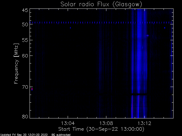Click 'Updated Fri Sep 30 13:31:30 2022' text
182x136 pixels.
coord(24,135)
